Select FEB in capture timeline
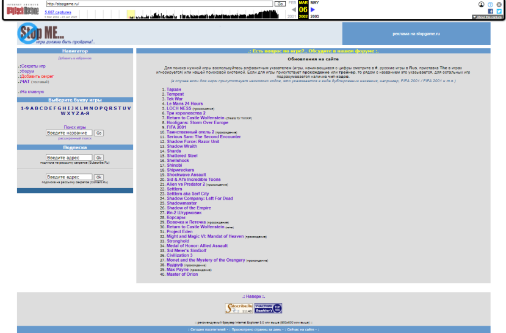Viewport: 506px width, 333px height. [x=292, y=2]
